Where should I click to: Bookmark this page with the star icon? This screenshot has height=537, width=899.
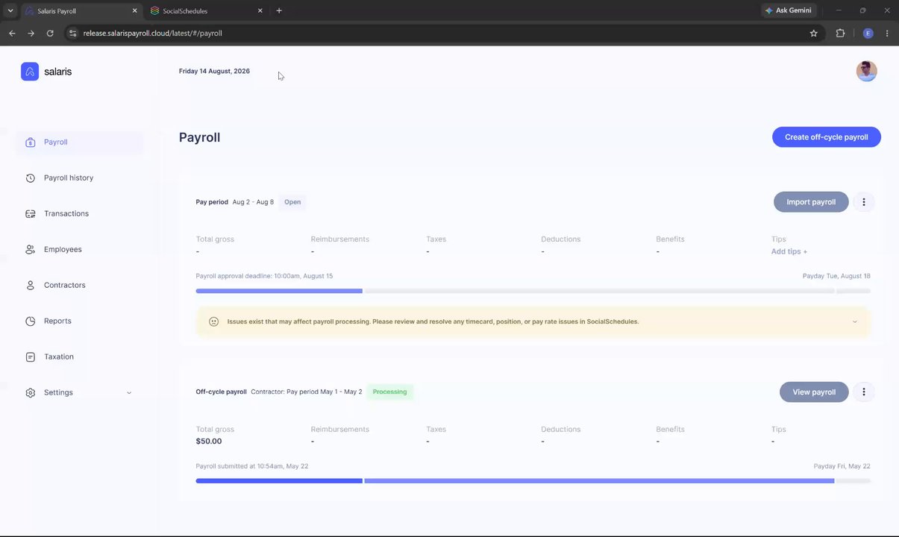click(x=814, y=33)
